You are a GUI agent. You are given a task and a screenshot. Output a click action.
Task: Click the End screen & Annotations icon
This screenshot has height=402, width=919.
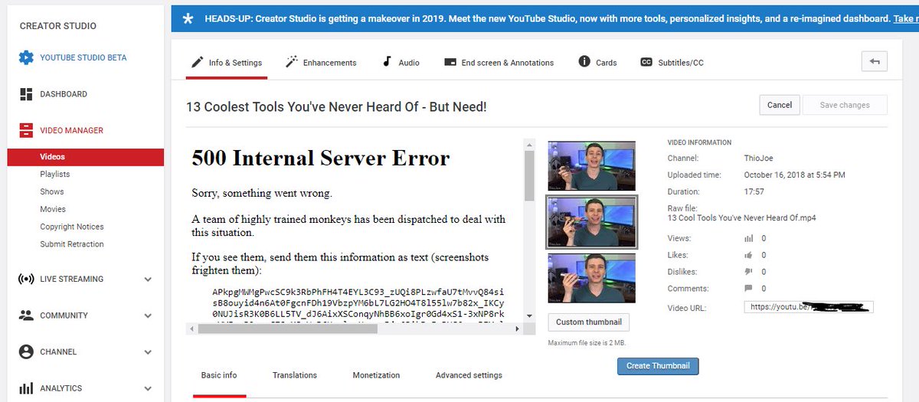coord(450,63)
